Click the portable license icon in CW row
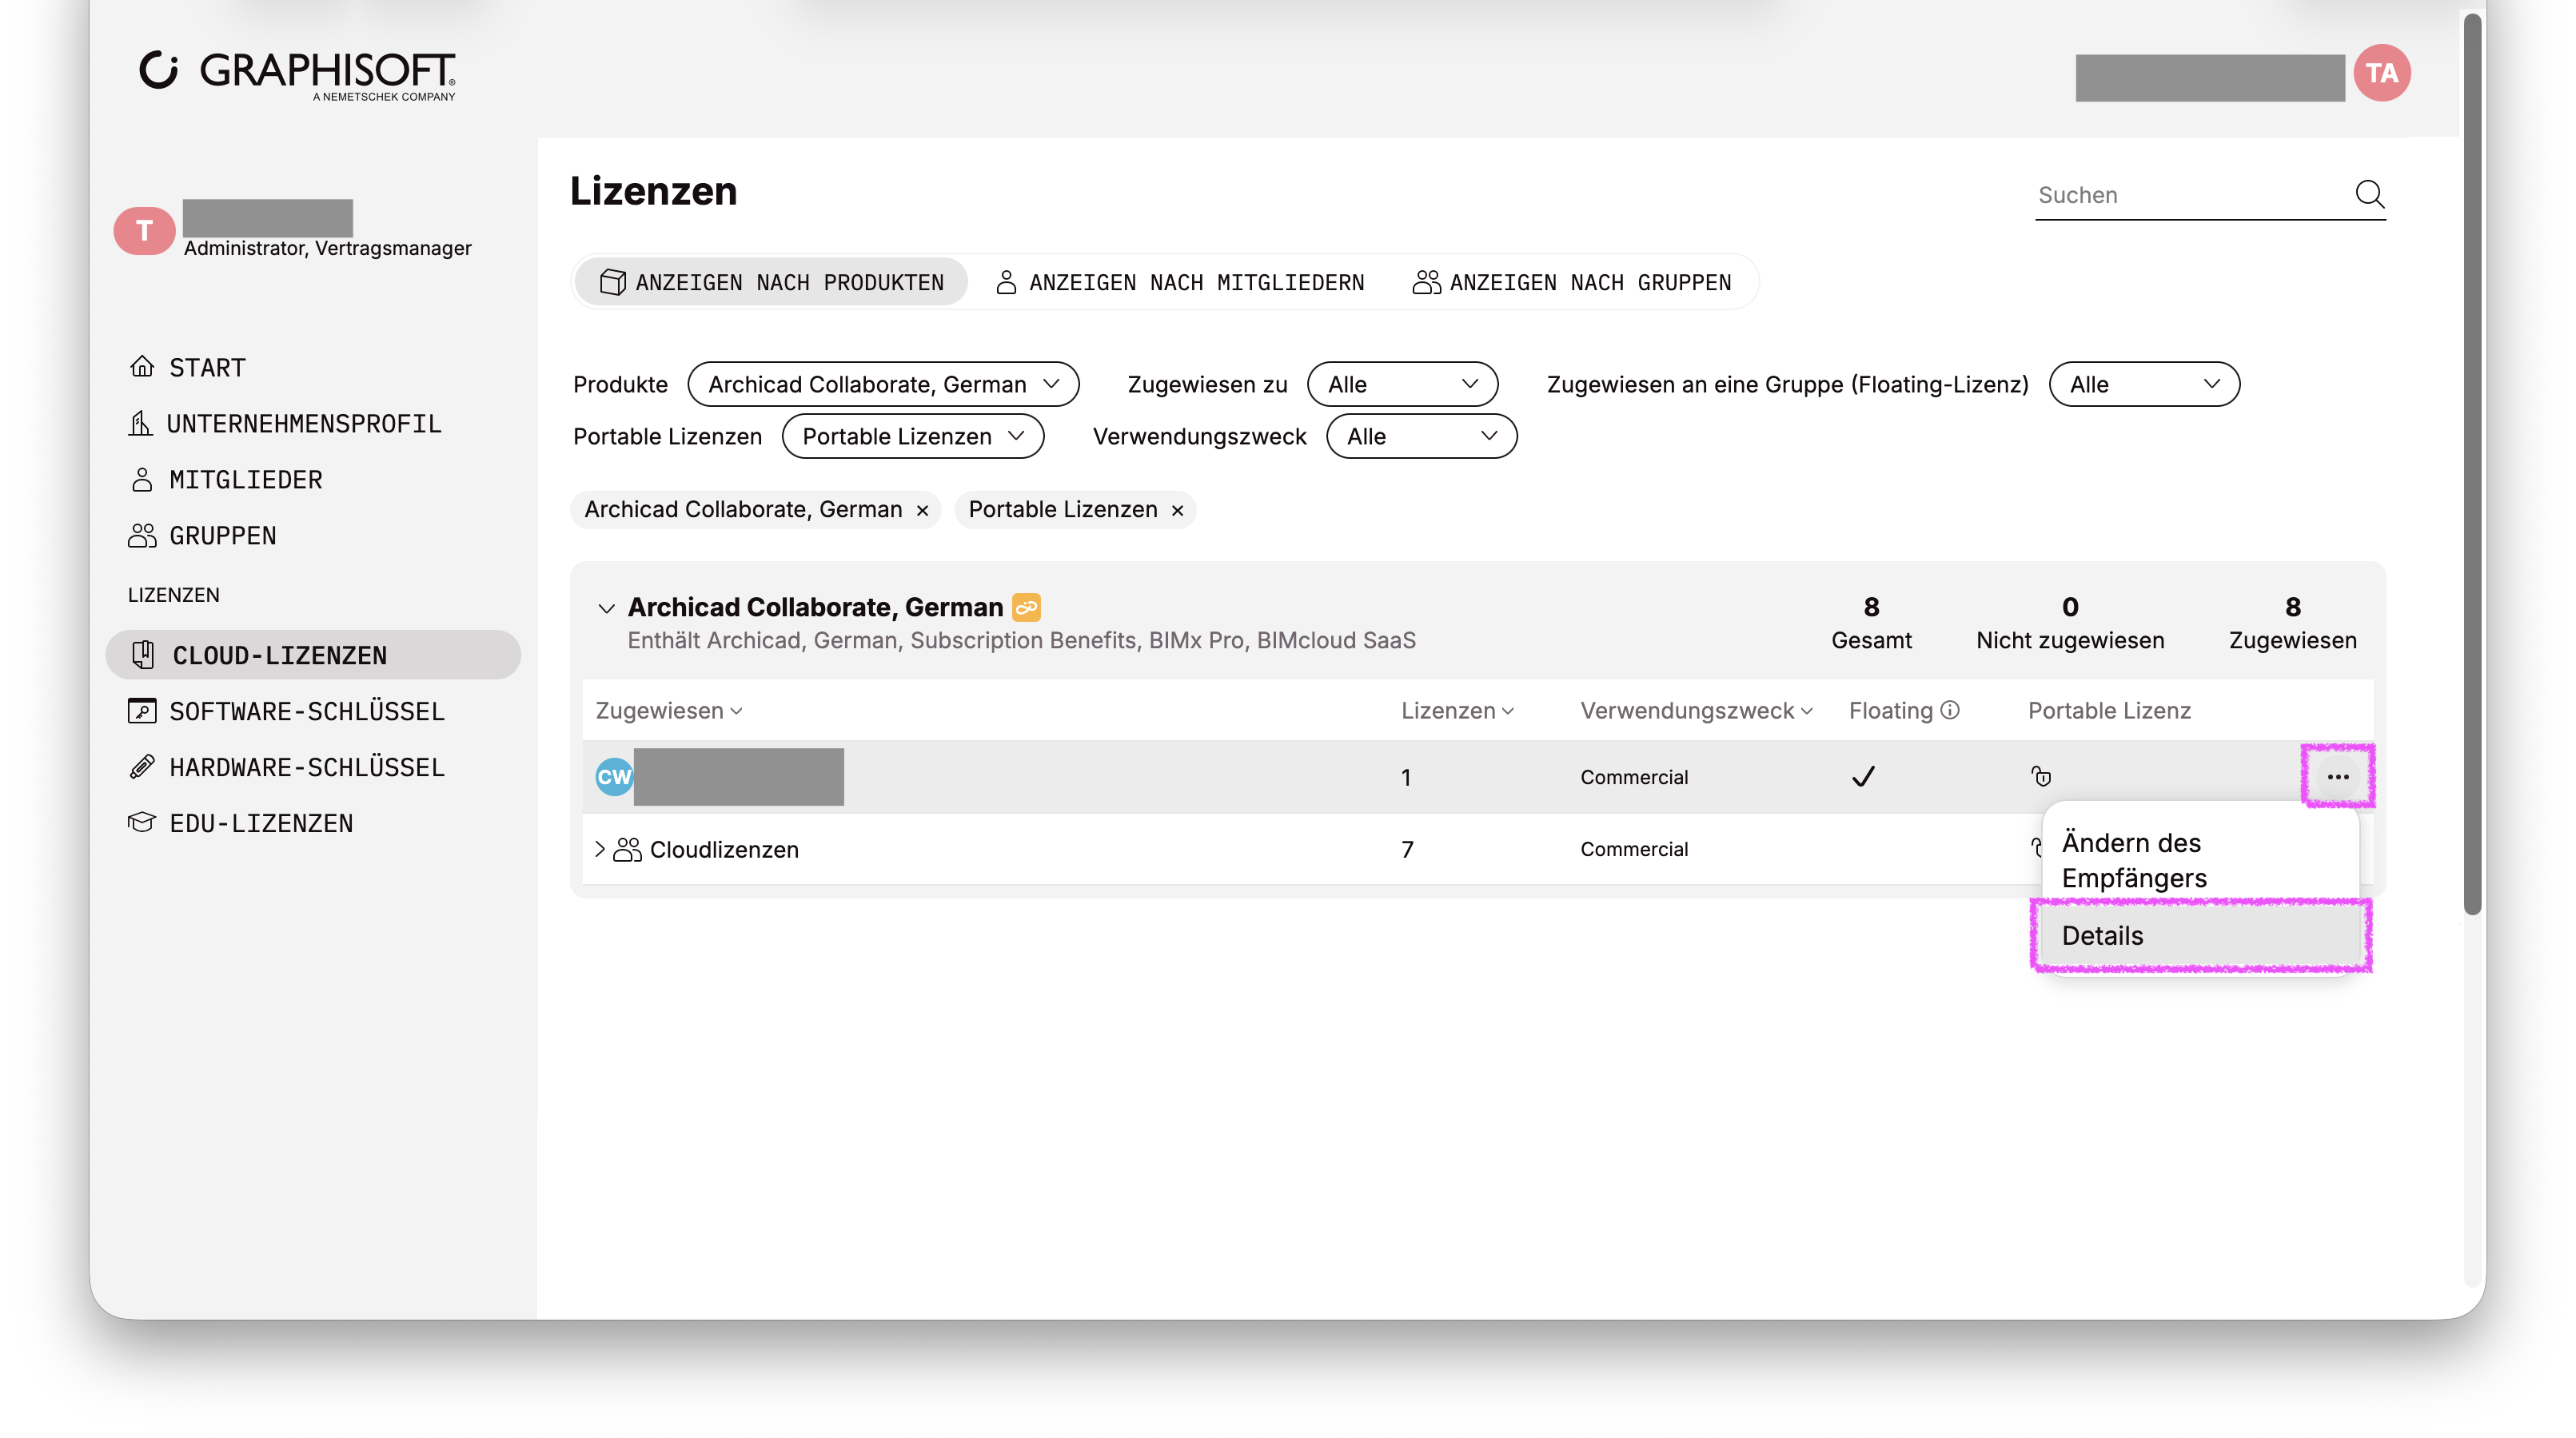The image size is (2576, 1438). 2041,777
